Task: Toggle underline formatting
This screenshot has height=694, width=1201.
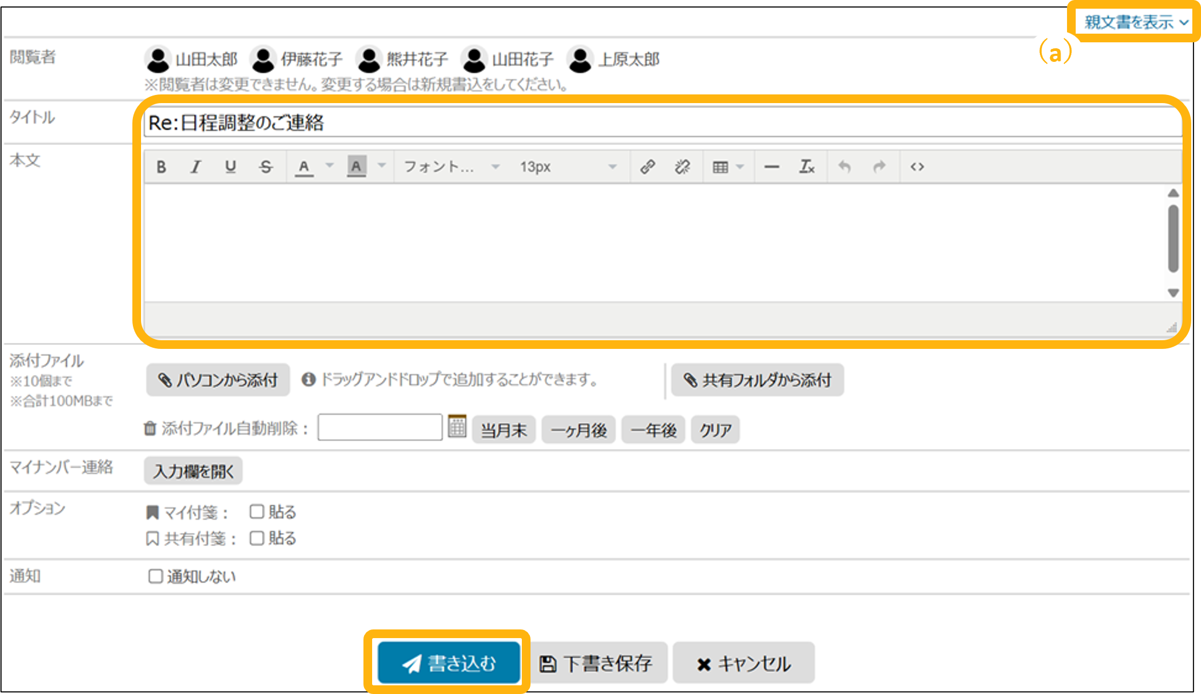Action: 231,167
